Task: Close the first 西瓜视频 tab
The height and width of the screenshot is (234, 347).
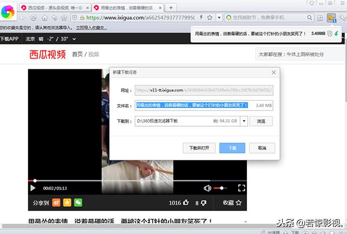Action: pos(88,8)
